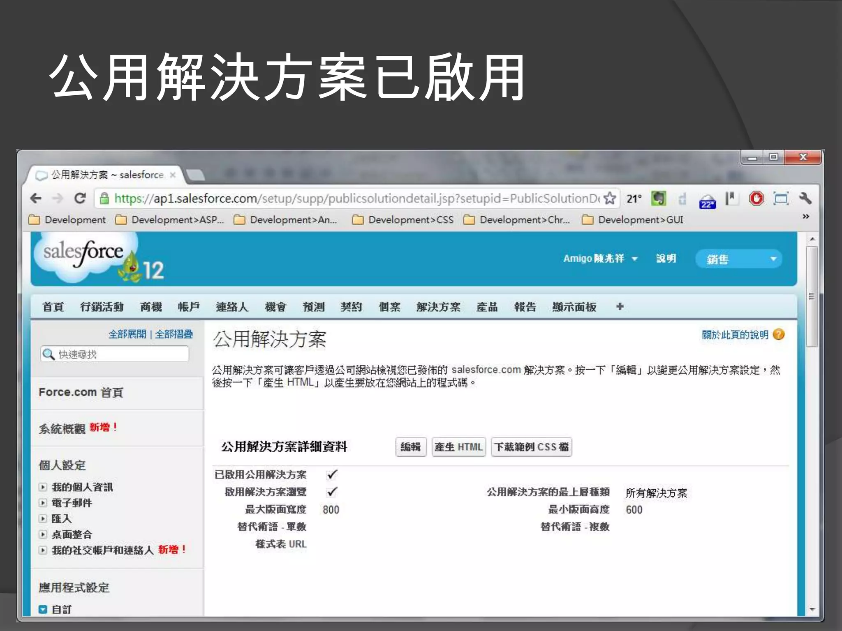Click the 關於此頁的說明 link
Image resolution: width=842 pixels, height=631 pixels.
[x=735, y=335]
